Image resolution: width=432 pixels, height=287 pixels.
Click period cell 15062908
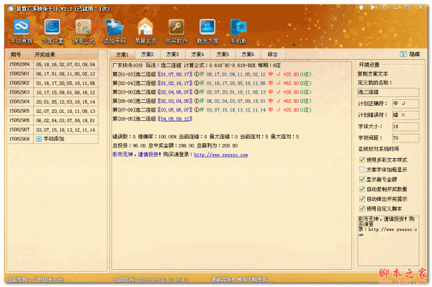(x=19, y=139)
